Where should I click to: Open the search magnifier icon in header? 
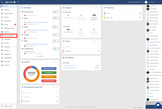[x=18, y=2]
